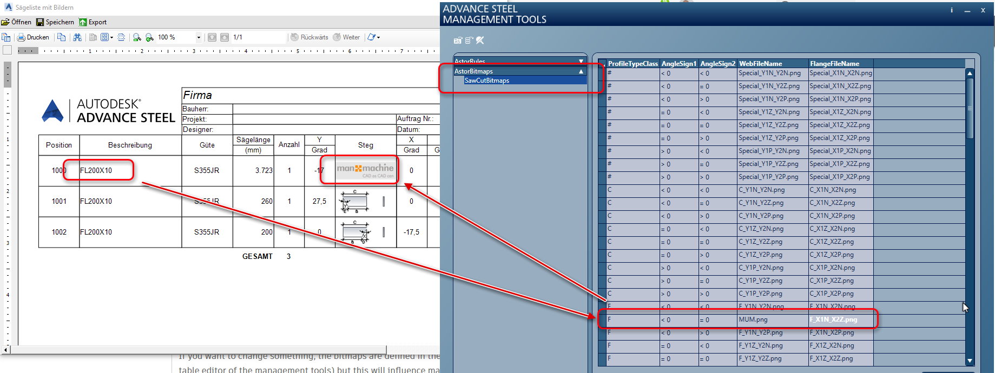Click the table of contents icon before Drucken
The width and height of the screenshot is (995, 373).
(6, 37)
